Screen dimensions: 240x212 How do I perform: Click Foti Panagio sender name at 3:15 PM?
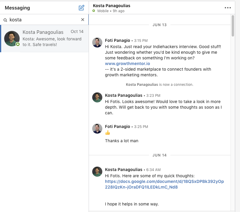117,40
